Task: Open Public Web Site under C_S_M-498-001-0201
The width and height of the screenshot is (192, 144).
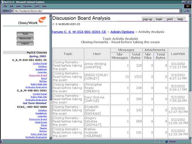Action: coord(39,97)
